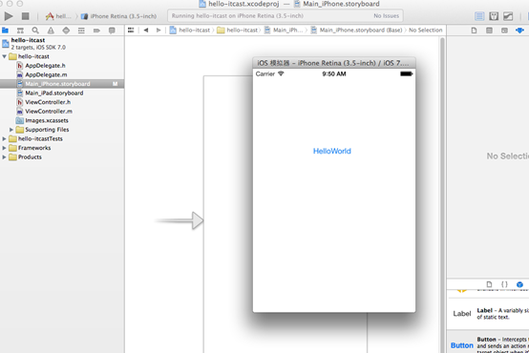Open the File inspector icon

pyautogui.click(x=474, y=31)
